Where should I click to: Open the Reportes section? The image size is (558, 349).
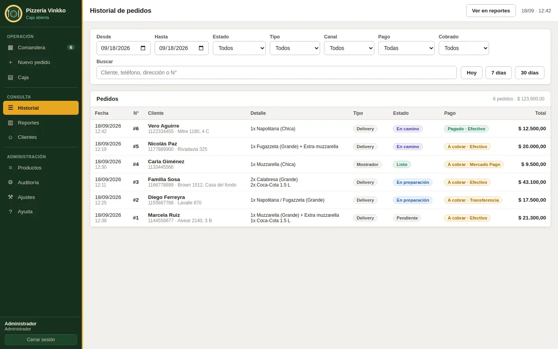tap(41, 123)
